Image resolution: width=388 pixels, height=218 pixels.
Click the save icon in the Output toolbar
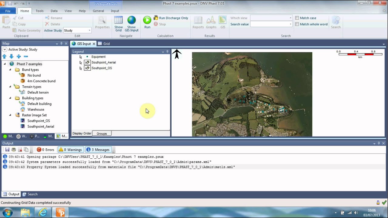(x=7, y=150)
